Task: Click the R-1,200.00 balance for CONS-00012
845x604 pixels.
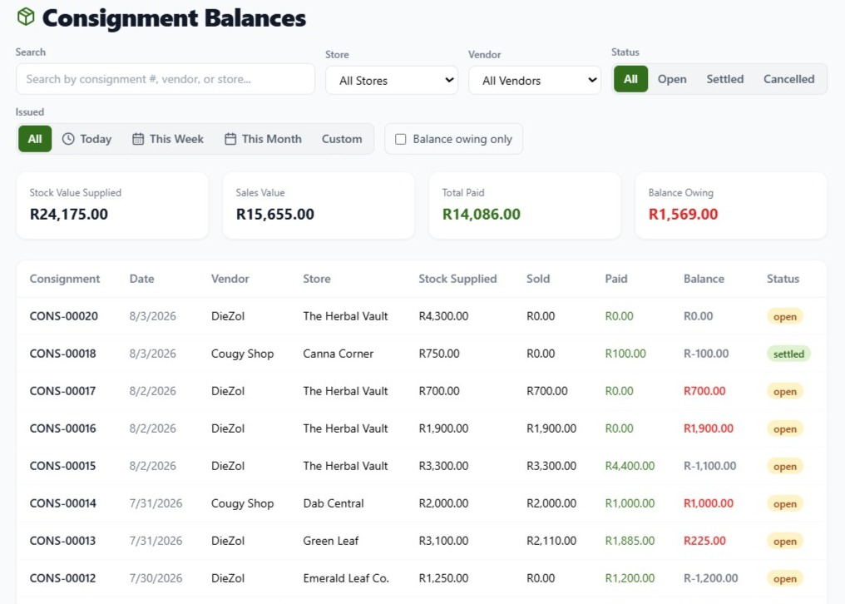Action: 711,578
